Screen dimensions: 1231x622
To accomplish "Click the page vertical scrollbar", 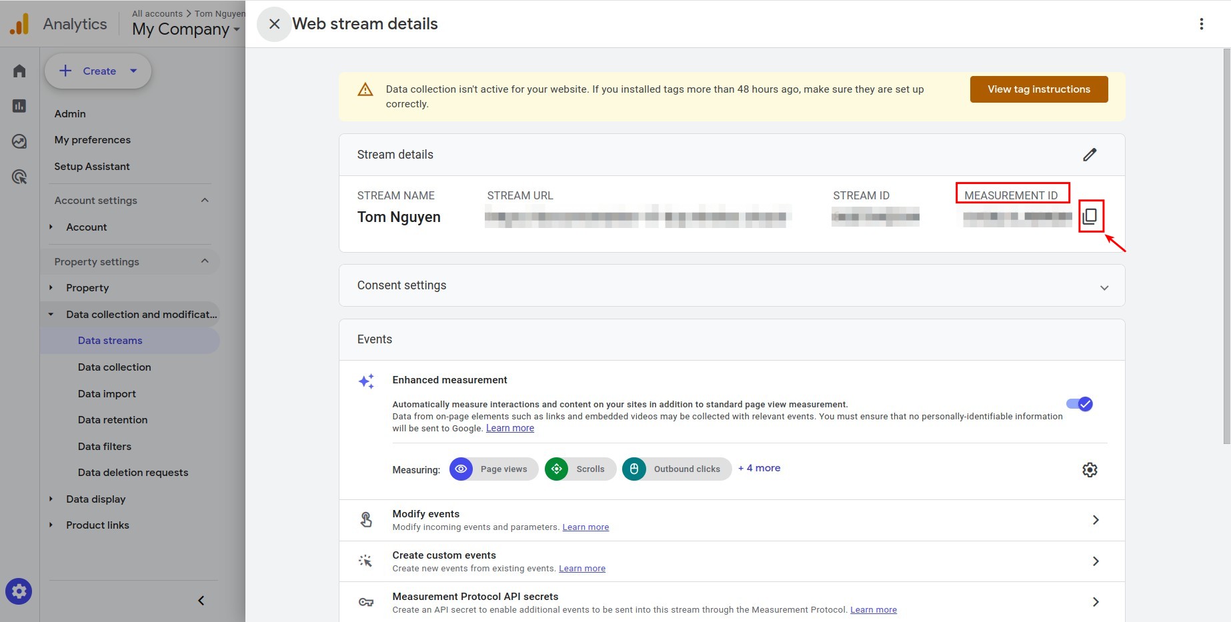I will 1226,247.
